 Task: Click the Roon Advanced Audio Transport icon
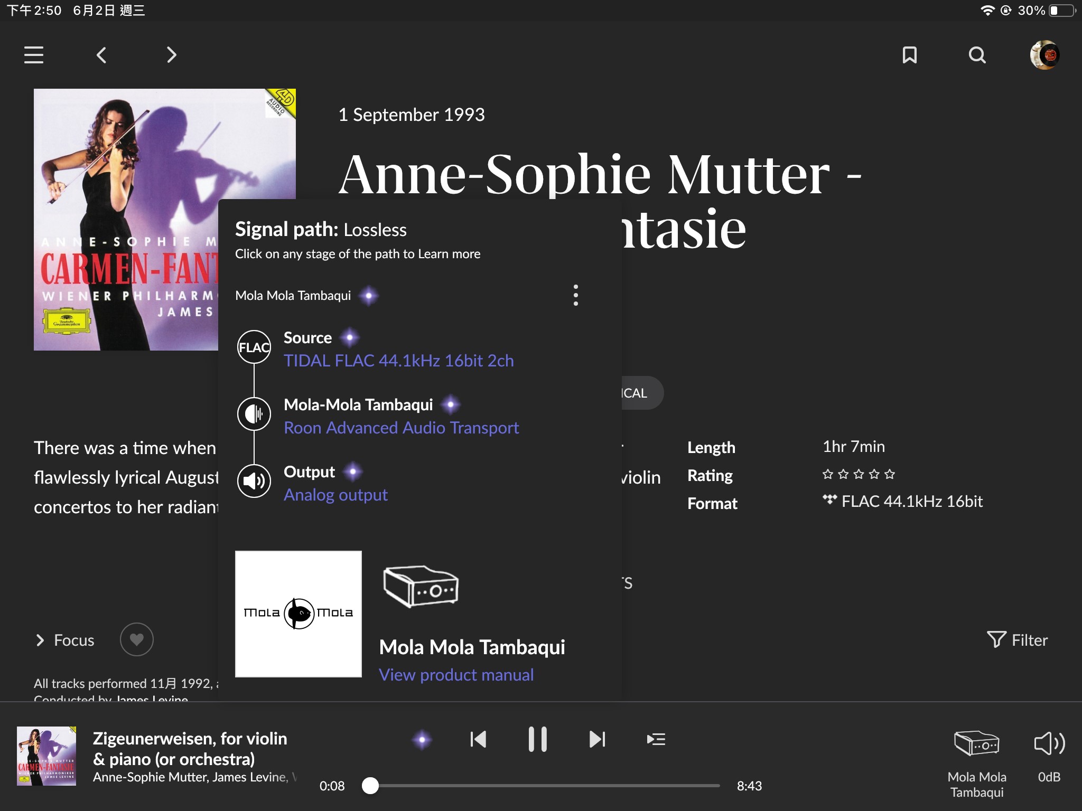[x=254, y=413]
